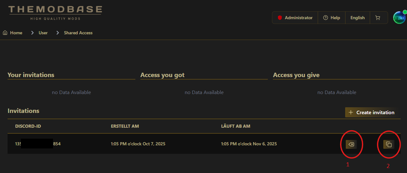
Task: Click the ERSTELLT AM column header
Action: [x=125, y=126]
